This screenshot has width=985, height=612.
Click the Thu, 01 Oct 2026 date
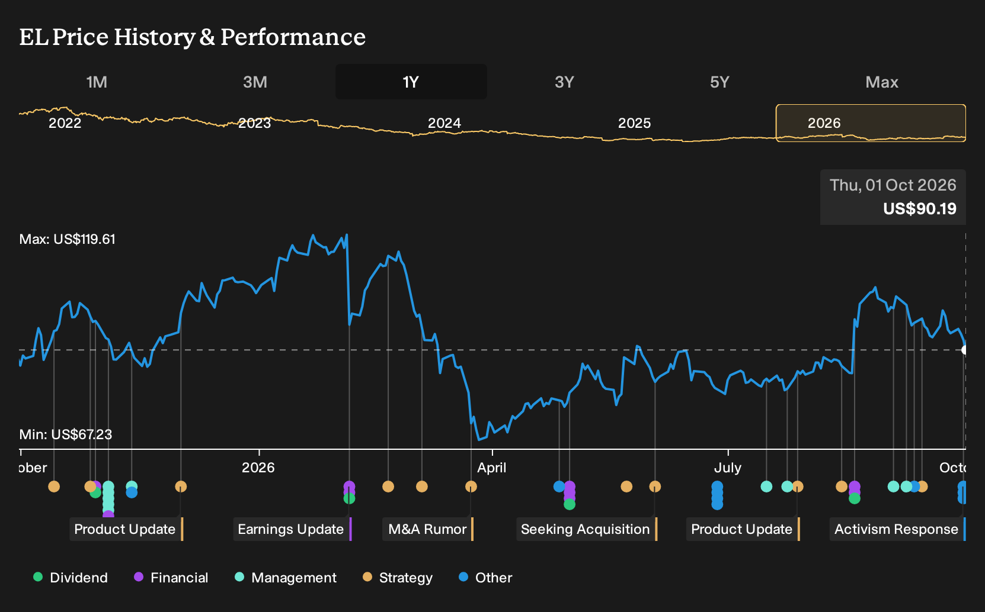pos(893,185)
